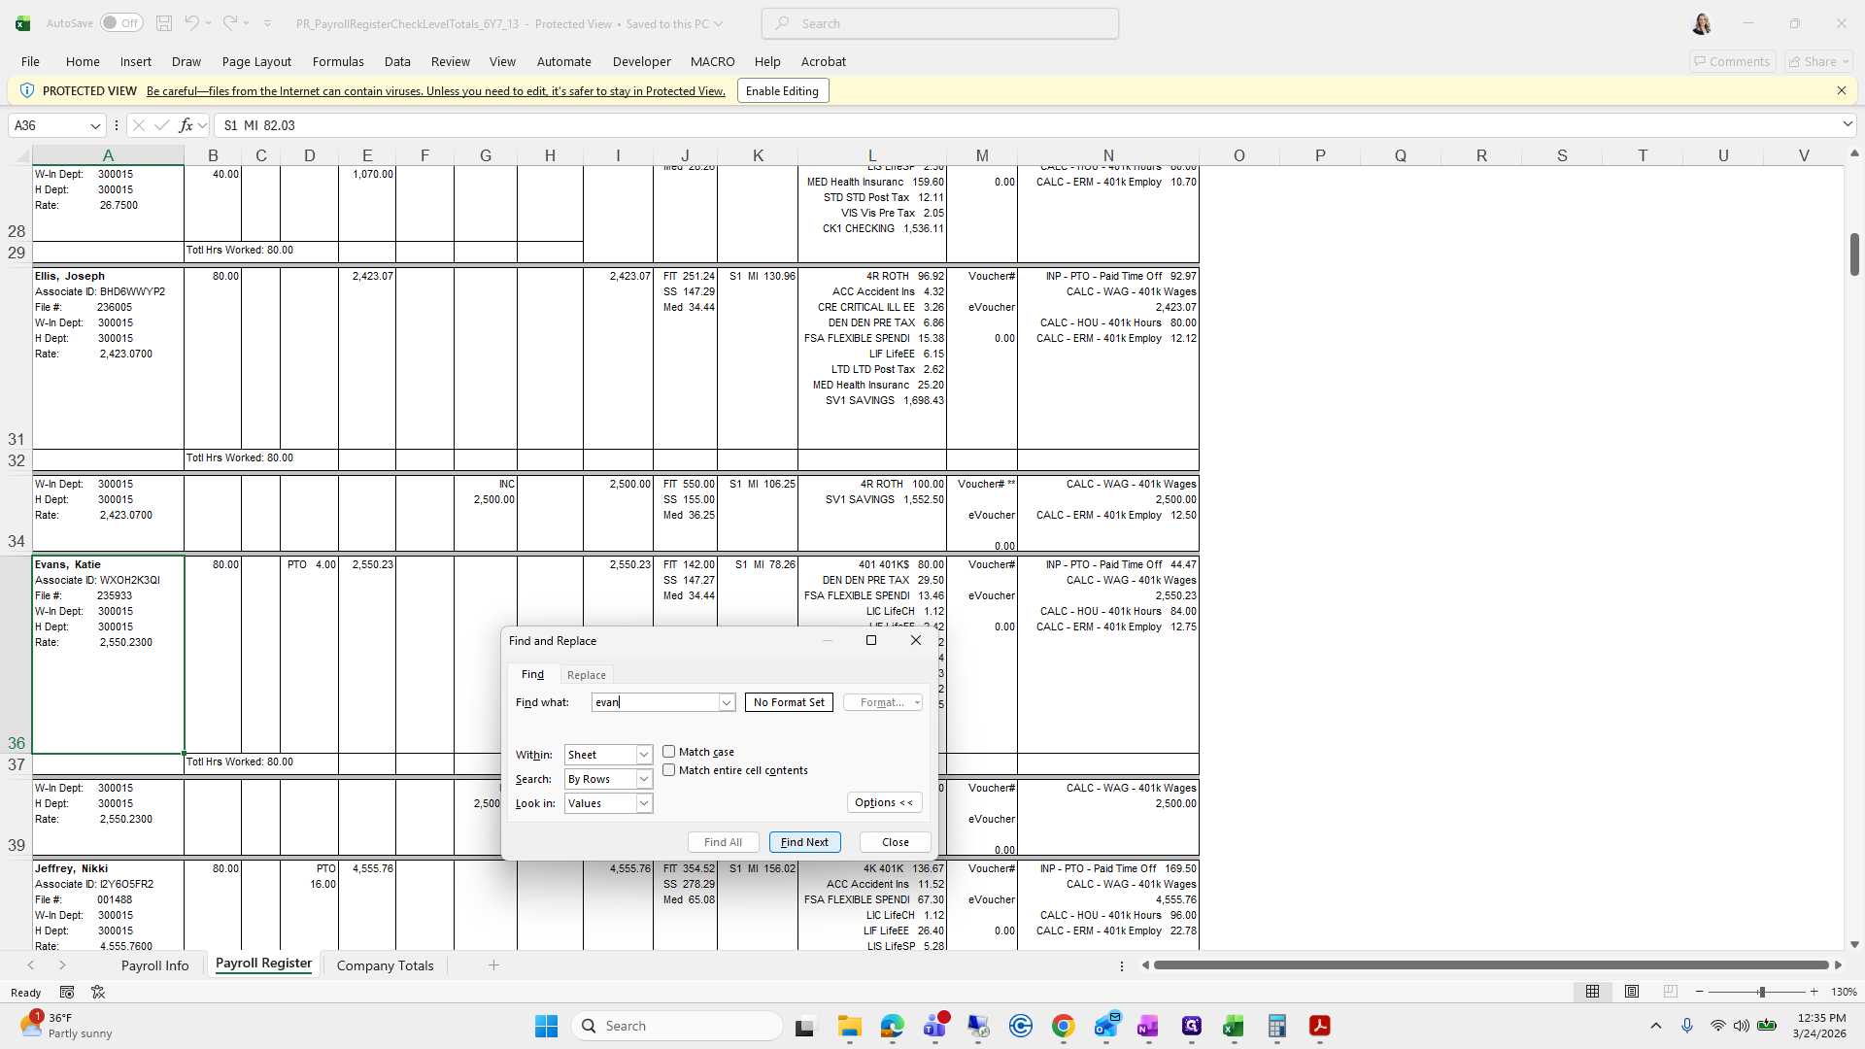Screen dimensions: 1865x1049
Task: Open the Company Totals sheet tab
Action: (x=385, y=965)
